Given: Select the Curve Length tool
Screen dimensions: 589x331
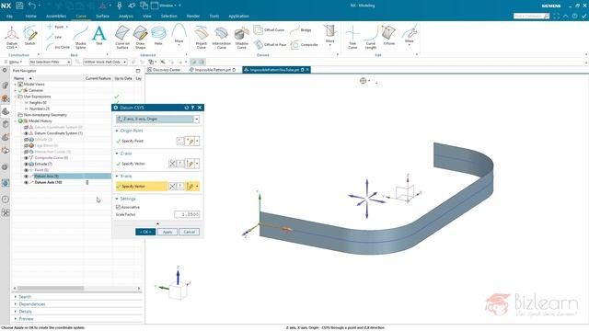Looking at the screenshot, I should tap(371, 37).
